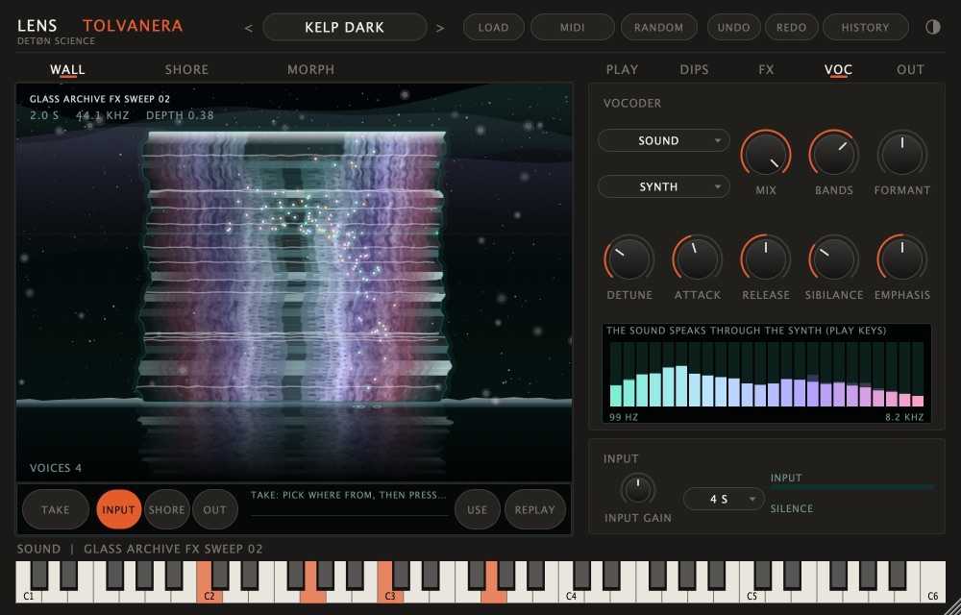This screenshot has height=615, width=961.
Task: Click the EMPHASIS knob
Action: 902,258
